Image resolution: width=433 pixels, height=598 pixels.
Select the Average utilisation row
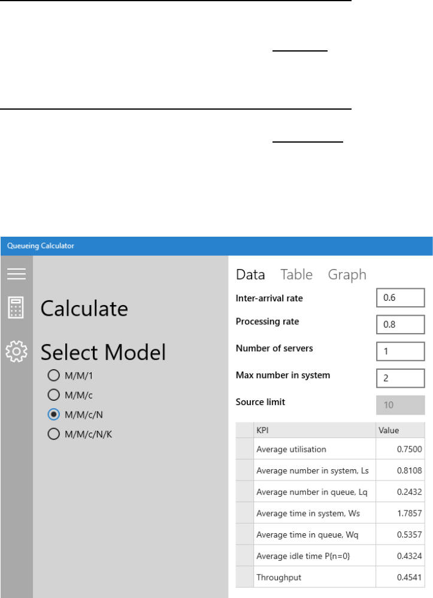(314, 449)
